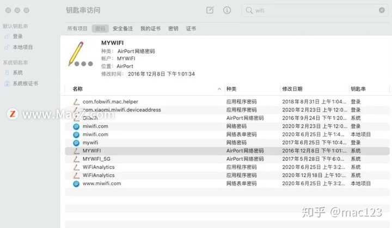This screenshot has width=392, height=228.
Task: Select MYWIFI_5G row
Action: (227, 159)
